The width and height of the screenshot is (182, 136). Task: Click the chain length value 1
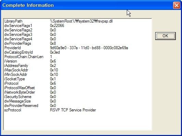click(51, 57)
